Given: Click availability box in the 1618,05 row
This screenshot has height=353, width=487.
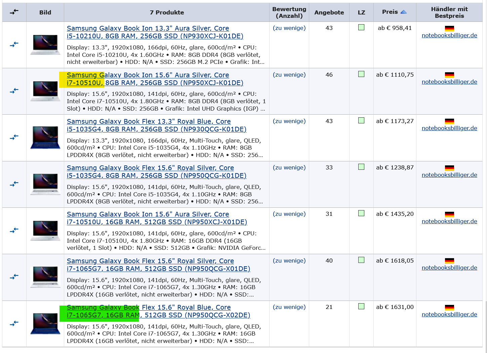Looking at the screenshot, I should click(x=361, y=260).
